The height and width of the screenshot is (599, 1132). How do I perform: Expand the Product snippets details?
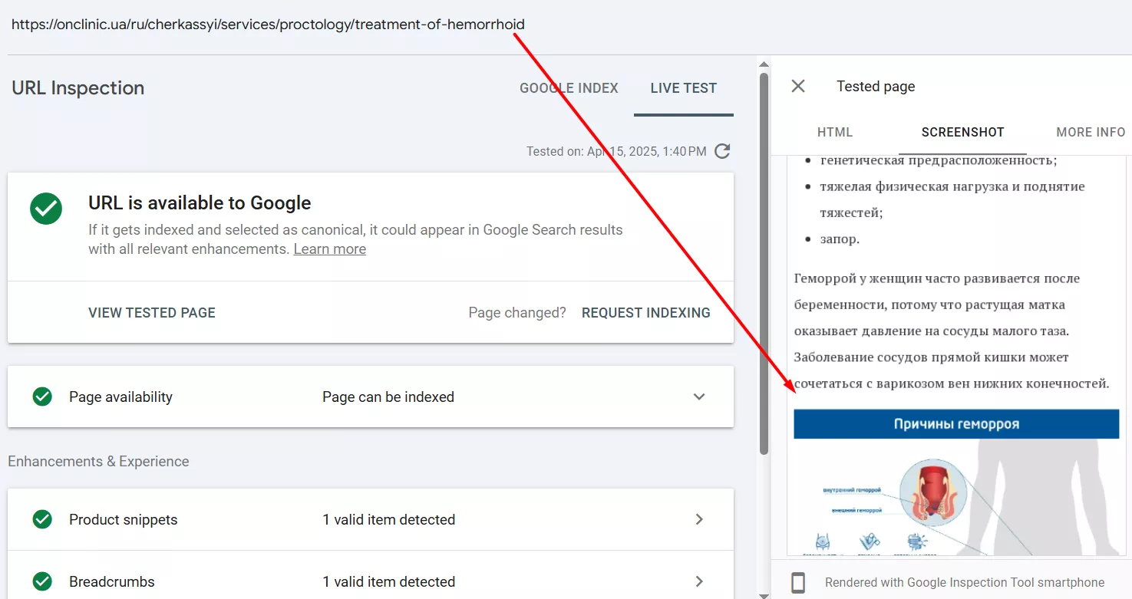pos(698,519)
